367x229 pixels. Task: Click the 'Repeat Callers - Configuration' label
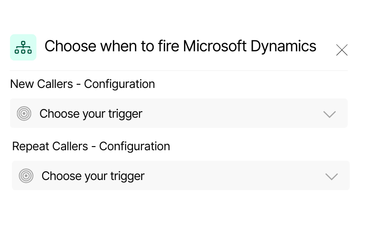[x=91, y=147]
